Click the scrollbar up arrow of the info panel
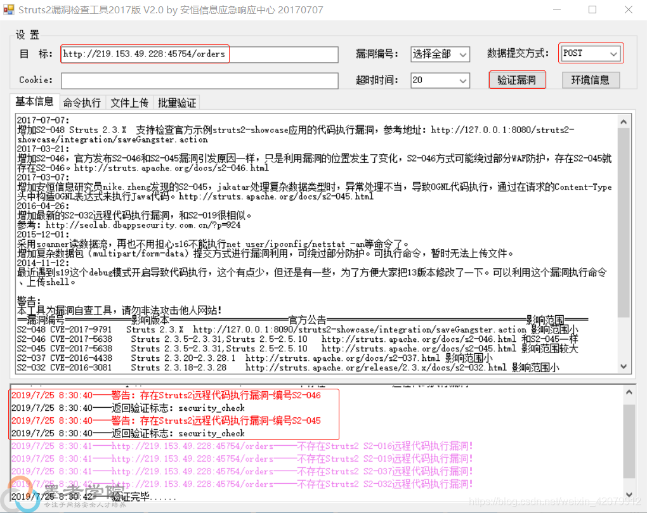The width and height of the screenshot is (647, 513). [x=624, y=120]
